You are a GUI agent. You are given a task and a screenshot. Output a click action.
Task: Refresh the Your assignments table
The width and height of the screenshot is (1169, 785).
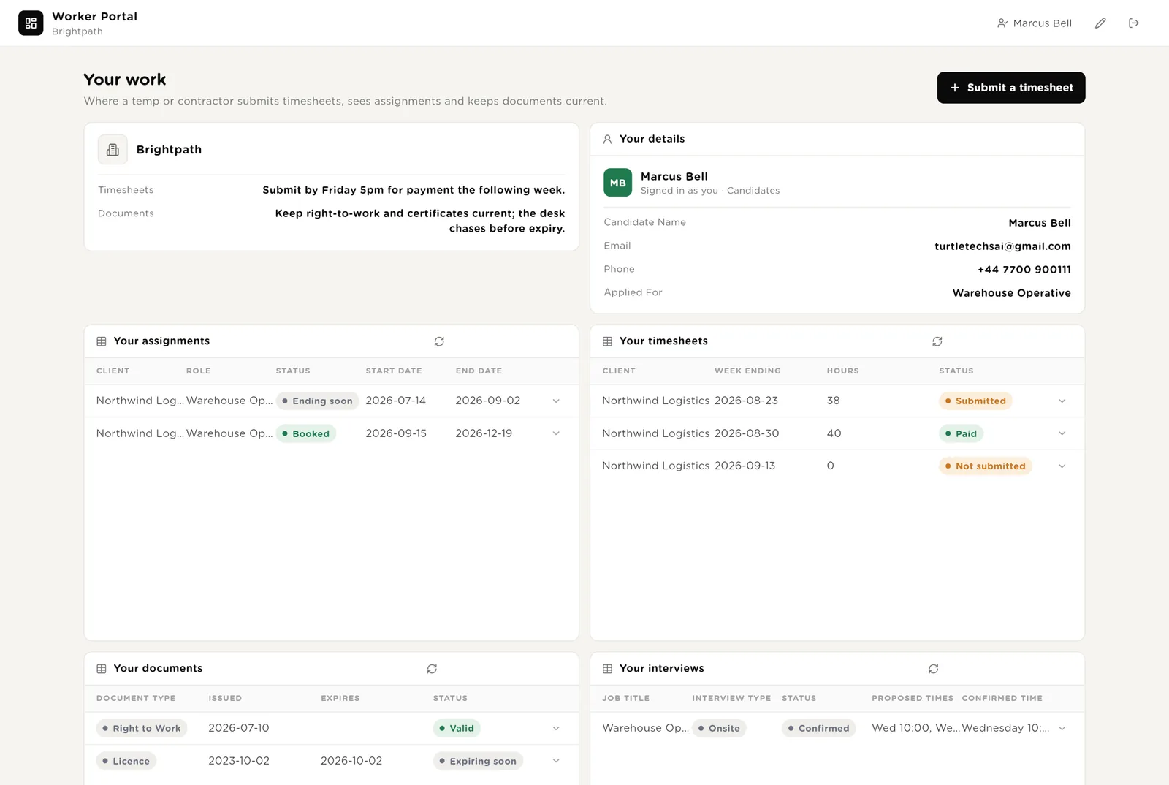tap(439, 341)
